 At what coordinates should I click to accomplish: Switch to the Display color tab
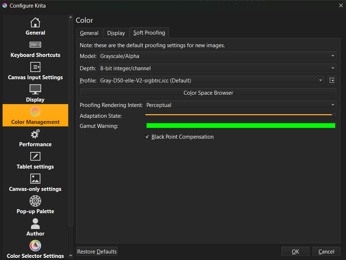(116, 33)
